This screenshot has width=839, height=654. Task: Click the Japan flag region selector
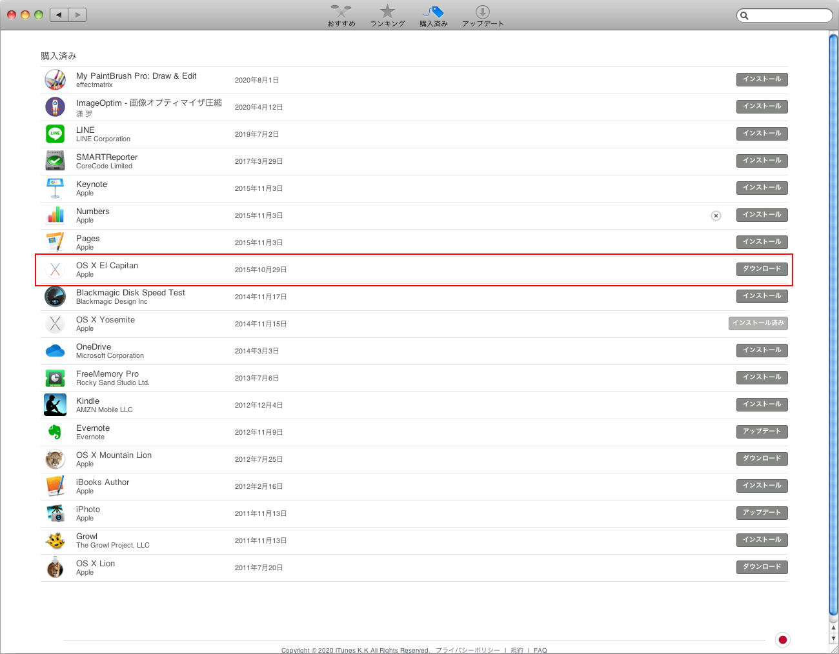point(782,640)
